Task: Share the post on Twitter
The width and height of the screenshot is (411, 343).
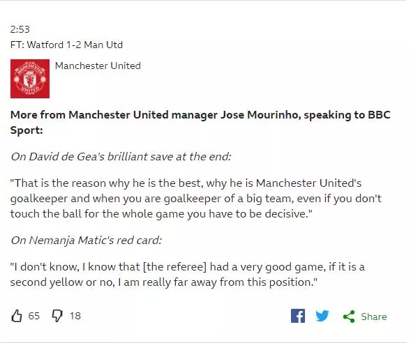Action: pyautogui.click(x=322, y=316)
